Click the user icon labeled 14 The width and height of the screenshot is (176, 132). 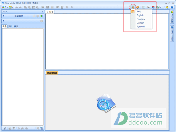point(159,7)
